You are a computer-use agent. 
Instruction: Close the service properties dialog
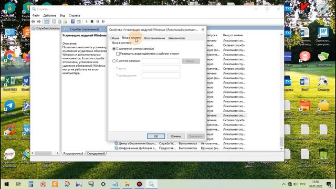click(x=203, y=29)
